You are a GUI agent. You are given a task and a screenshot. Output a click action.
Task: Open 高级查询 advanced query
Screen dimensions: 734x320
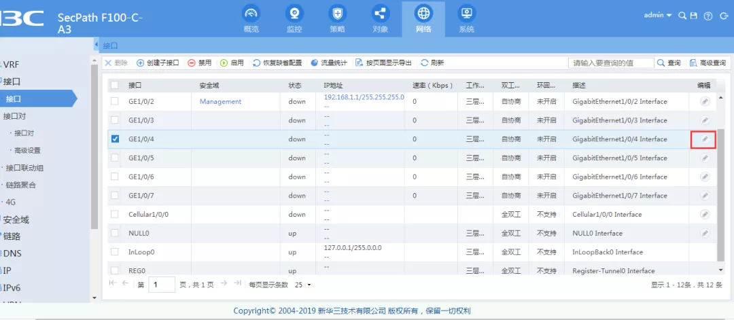707,63
